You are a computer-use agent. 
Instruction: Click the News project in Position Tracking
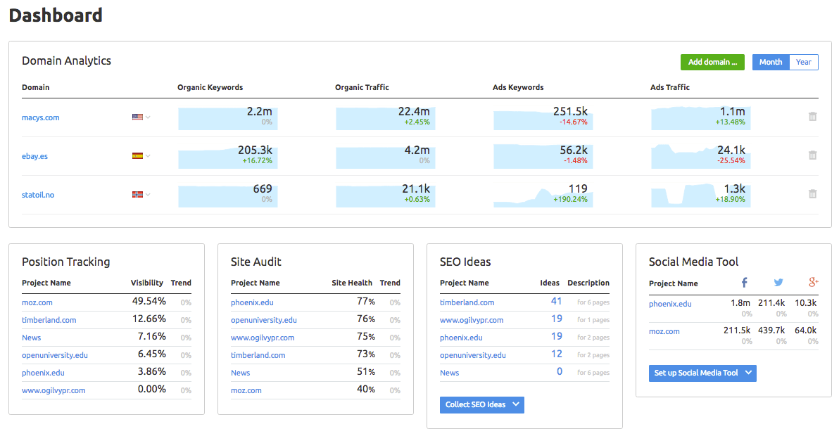point(31,338)
